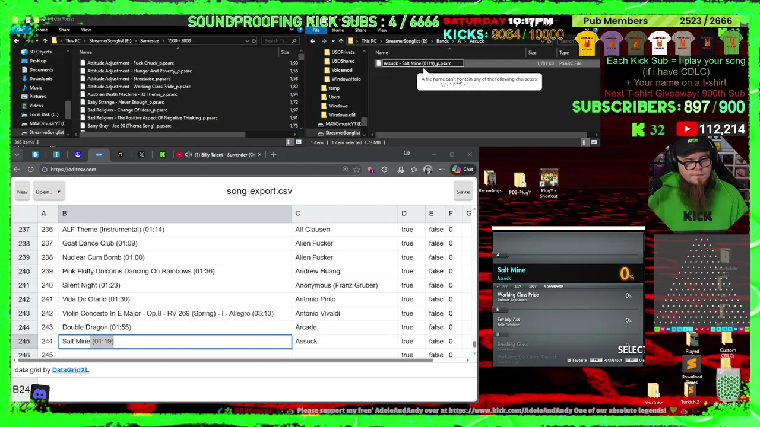Open View tab in left Explorer window

tap(86, 30)
